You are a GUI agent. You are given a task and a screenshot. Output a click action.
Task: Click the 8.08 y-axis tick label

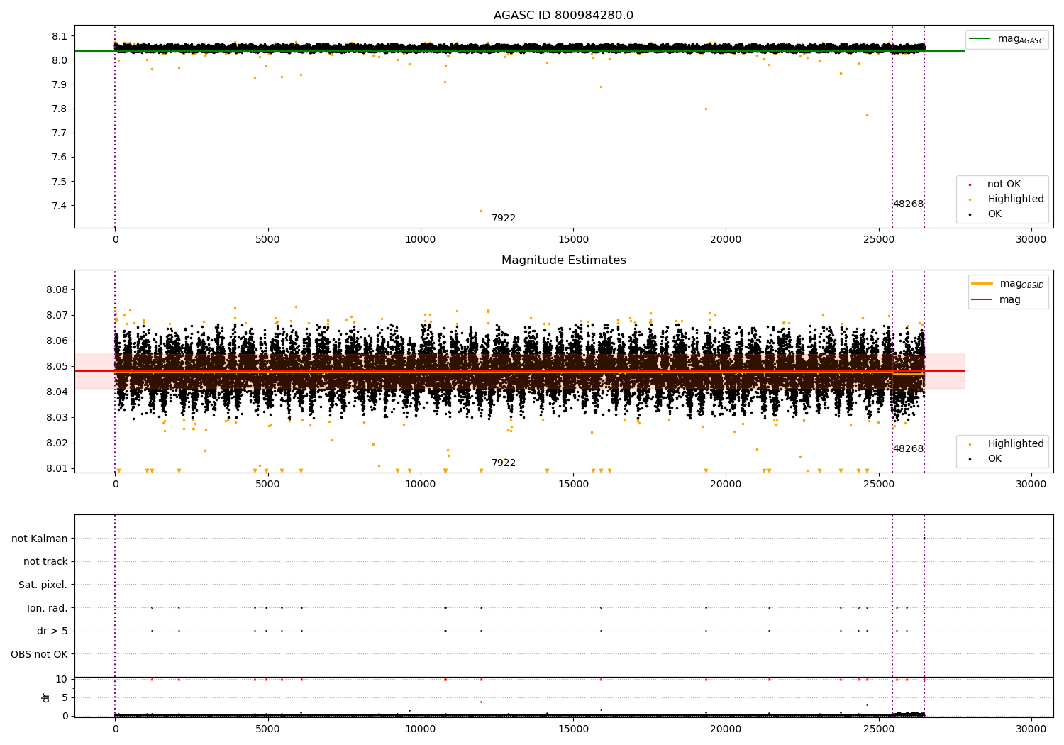click(x=57, y=289)
